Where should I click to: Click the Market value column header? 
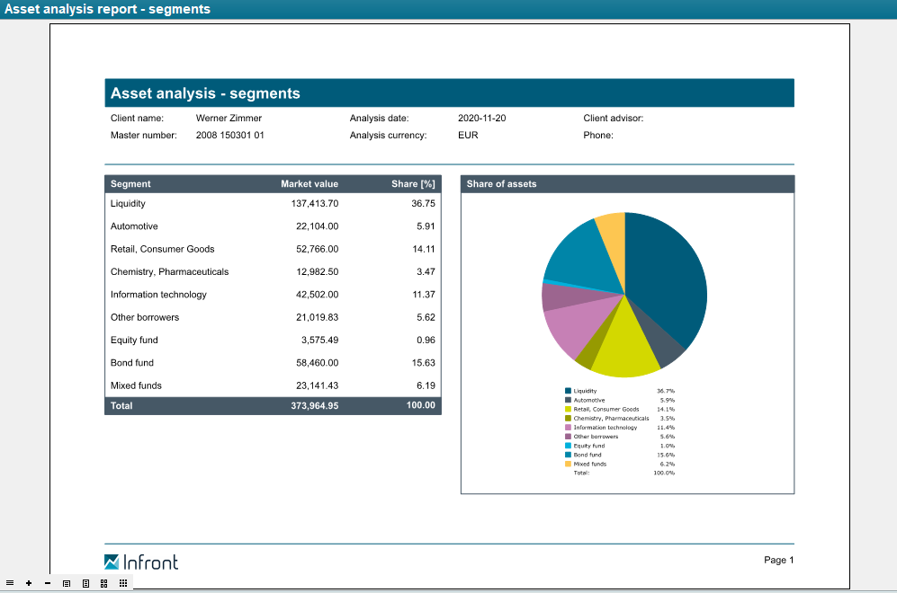(309, 184)
